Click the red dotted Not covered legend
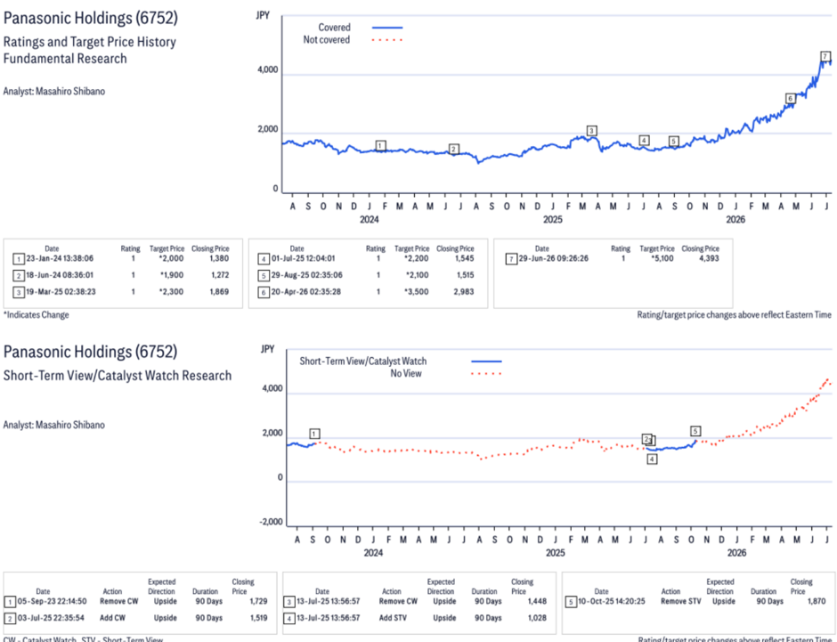Screen dimensions: 837x642 tap(387, 40)
